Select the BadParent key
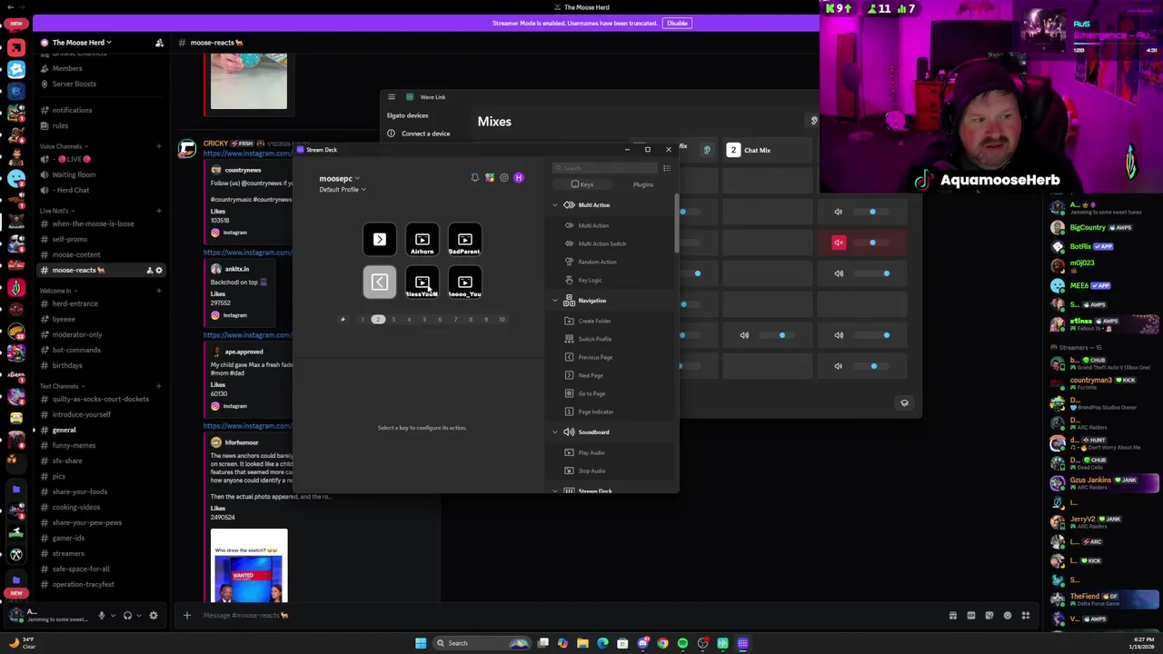 (465, 240)
